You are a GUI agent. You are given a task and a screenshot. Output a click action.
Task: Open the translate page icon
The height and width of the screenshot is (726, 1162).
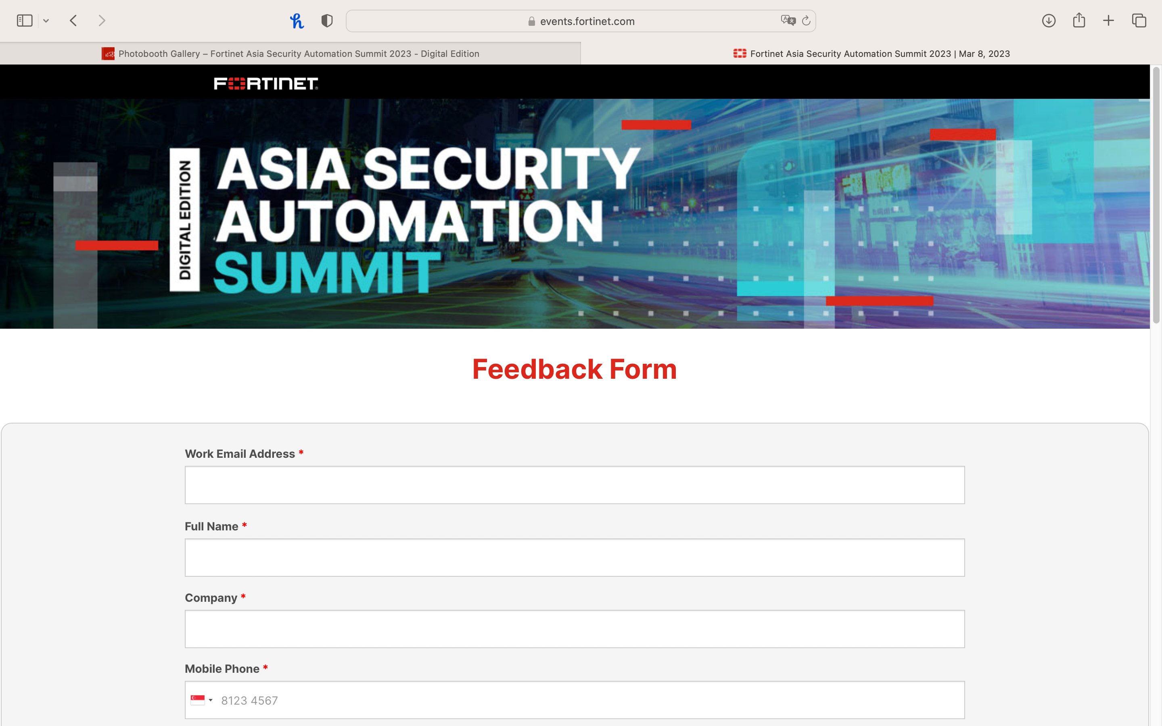(x=788, y=21)
